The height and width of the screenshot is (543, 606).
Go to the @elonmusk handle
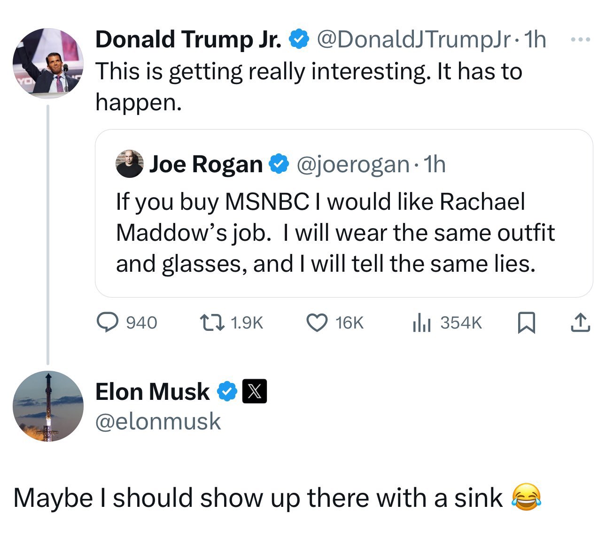pyautogui.click(x=158, y=421)
